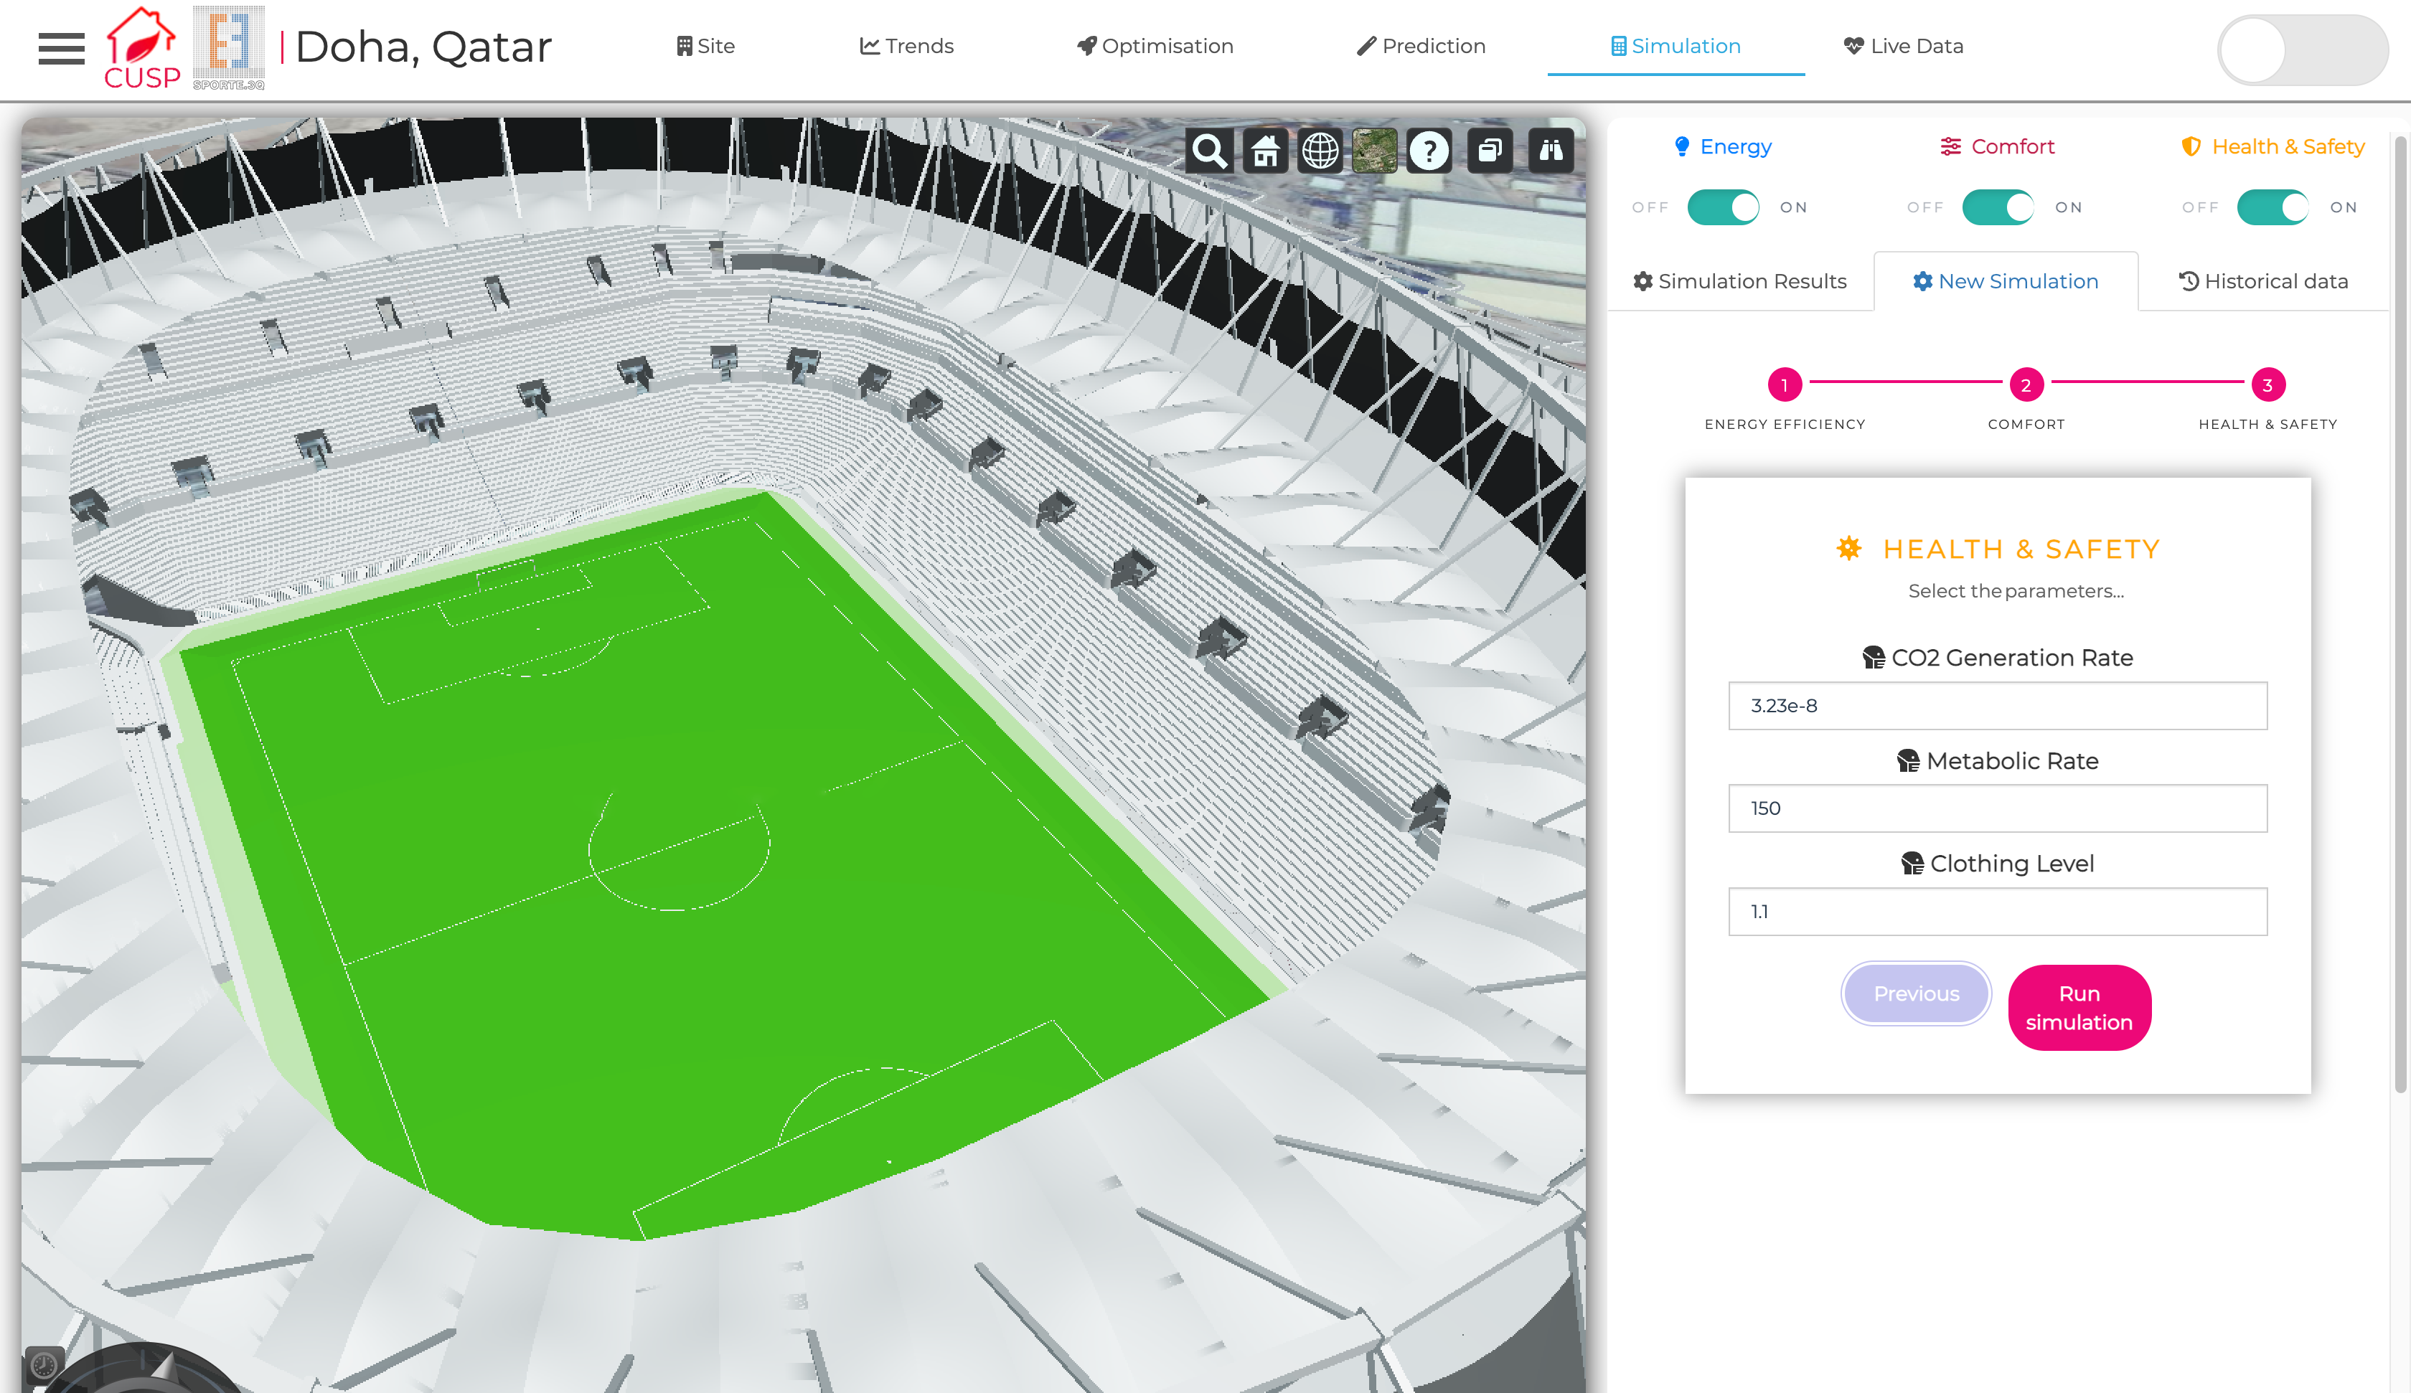Screen dimensions: 2411x1393
Task: Click the Metabolic Rate input field
Action: (1998, 808)
